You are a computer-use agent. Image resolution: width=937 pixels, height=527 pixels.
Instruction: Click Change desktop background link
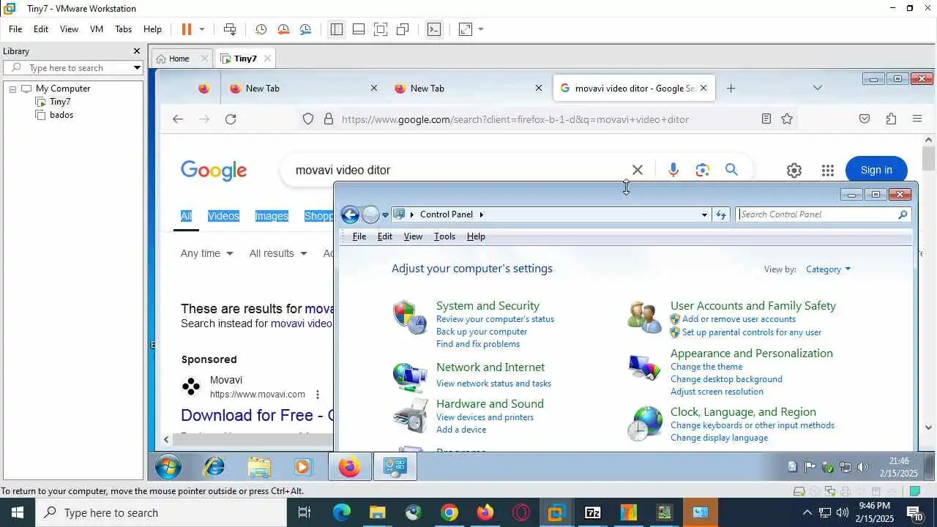pyautogui.click(x=726, y=379)
